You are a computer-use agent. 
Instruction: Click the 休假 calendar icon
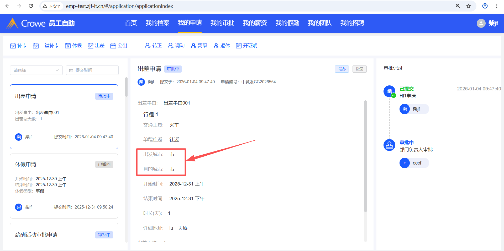[x=68, y=46]
